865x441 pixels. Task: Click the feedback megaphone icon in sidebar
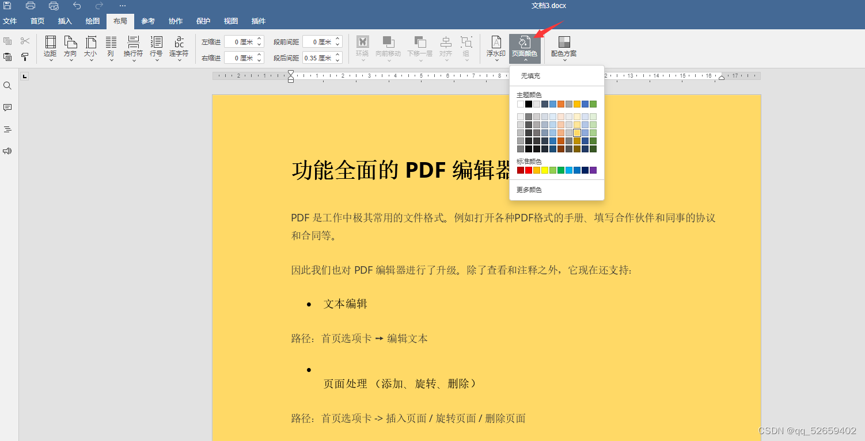pyautogui.click(x=7, y=151)
